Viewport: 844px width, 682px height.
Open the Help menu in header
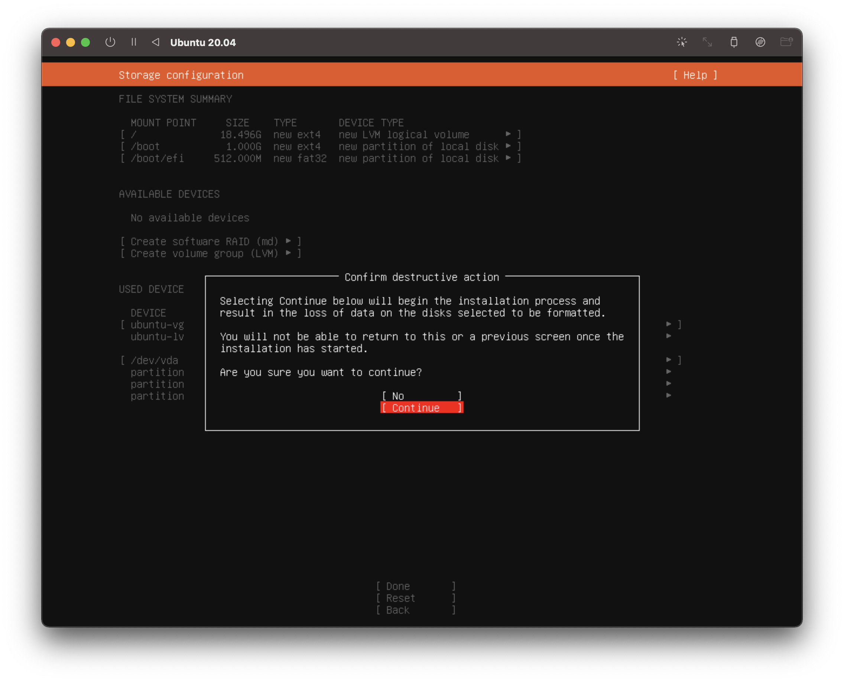(x=695, y=75)
